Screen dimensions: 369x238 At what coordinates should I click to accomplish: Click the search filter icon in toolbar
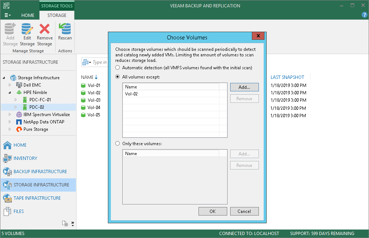pos(87,62)
